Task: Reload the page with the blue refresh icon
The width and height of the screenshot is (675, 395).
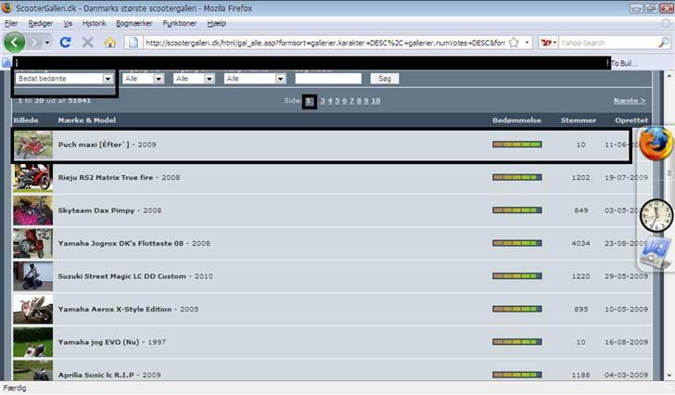Action: [66, 42]
